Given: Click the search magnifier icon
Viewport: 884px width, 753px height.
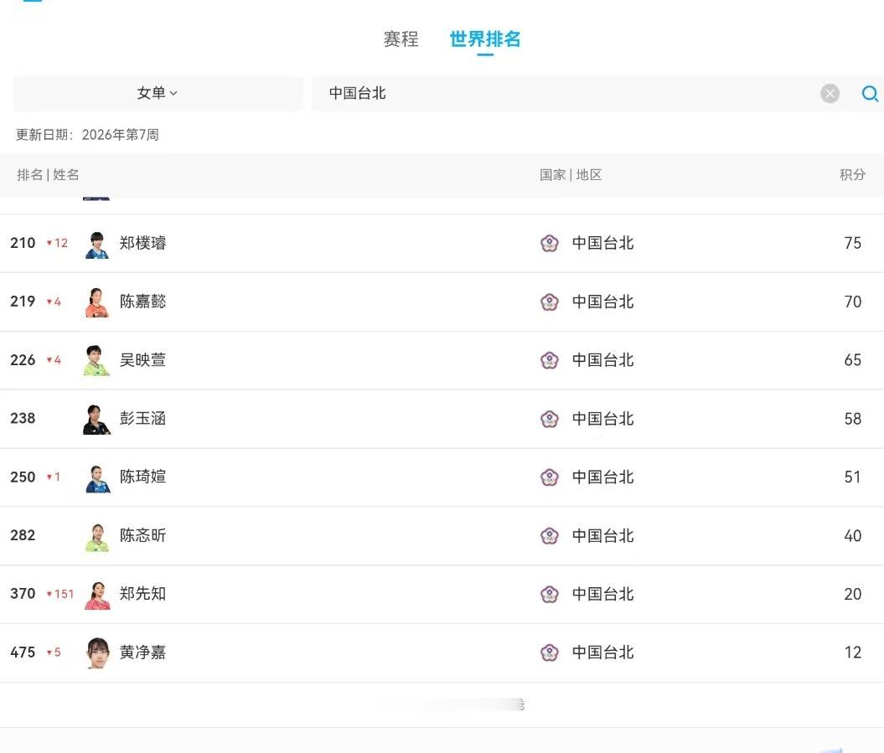Looking at the screenshot, I should pyautogui.click(x=870, y=94).
